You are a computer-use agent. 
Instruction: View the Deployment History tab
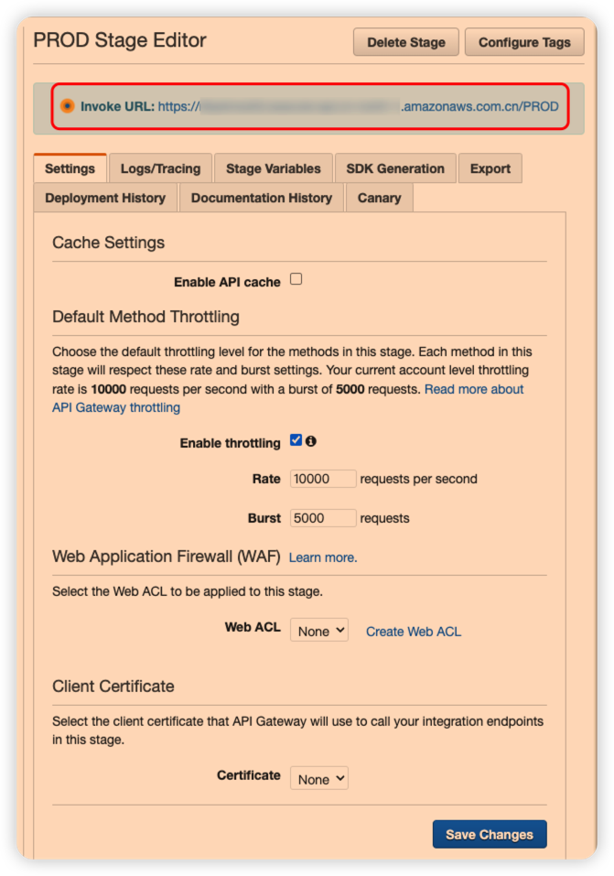pyautogui.click(x=105, y=198)
